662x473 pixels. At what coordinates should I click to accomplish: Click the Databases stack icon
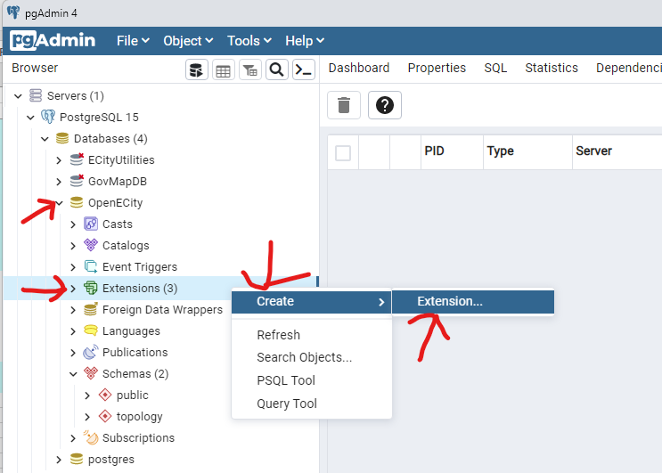point(62,138)
